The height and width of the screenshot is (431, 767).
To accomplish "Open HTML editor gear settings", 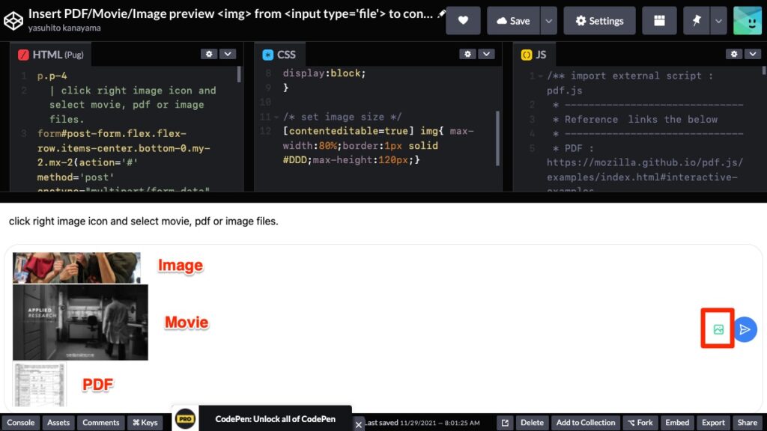I will pos(209,54).
